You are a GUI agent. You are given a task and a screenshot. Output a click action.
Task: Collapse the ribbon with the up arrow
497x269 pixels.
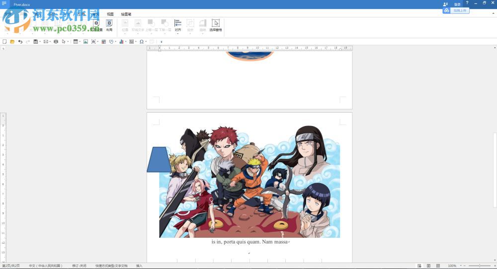(493, 13)
